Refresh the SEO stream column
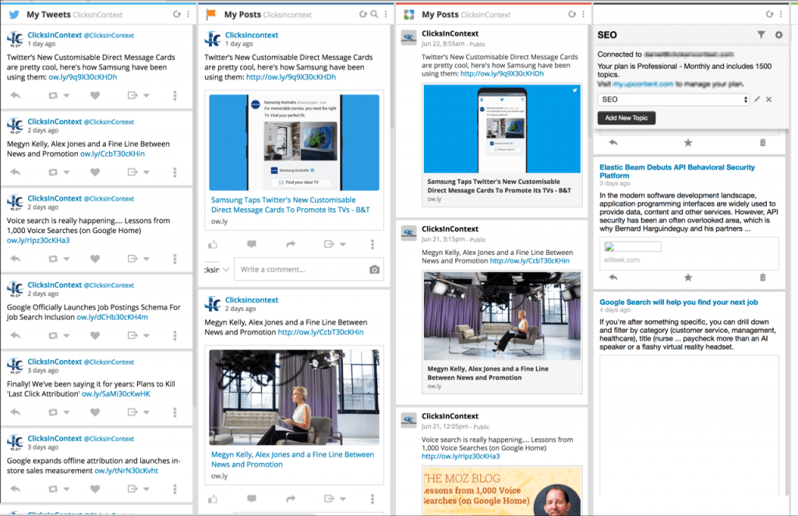This screenshot has height=516, width=798. (769, 14)
